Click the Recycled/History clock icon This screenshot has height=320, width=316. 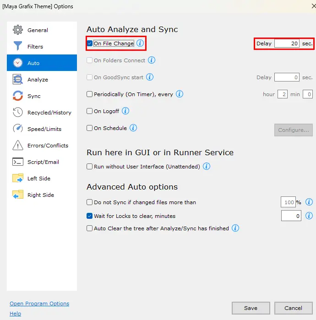pos(18,112)
